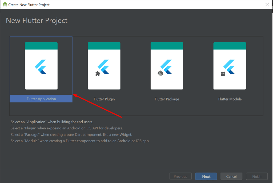The image size is (273, 183).
Task: Click the Flutter Plugin card image
Action: pos(104,66)
